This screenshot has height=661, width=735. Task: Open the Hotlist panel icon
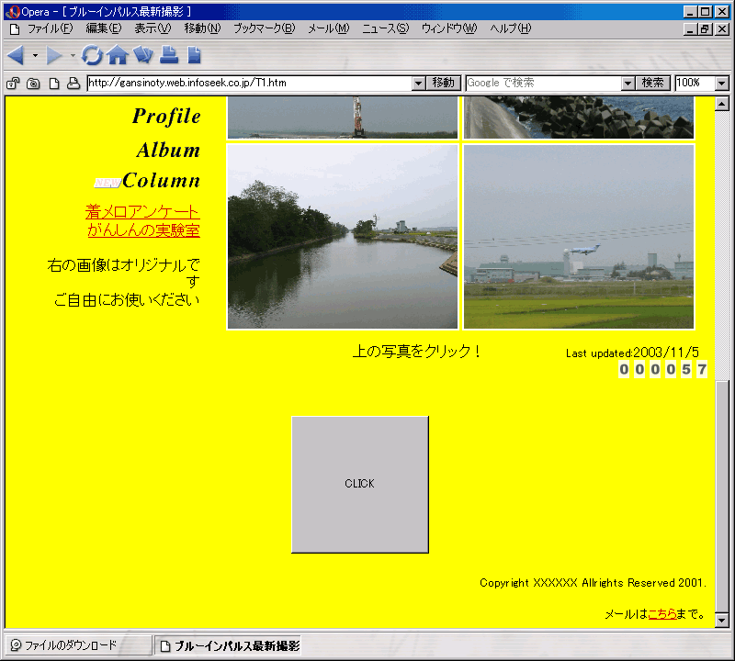click(x=143, y=55)
